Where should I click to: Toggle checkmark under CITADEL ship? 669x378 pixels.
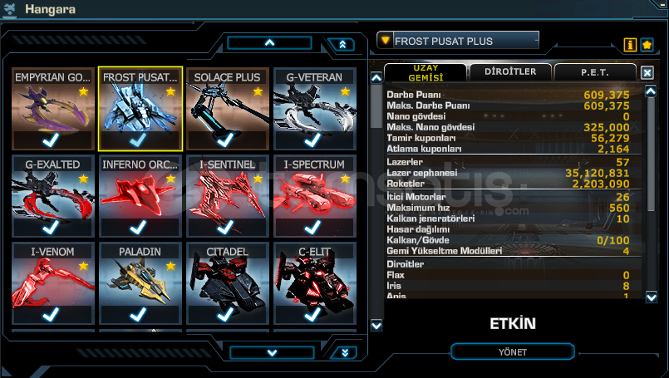coord(226,315)
